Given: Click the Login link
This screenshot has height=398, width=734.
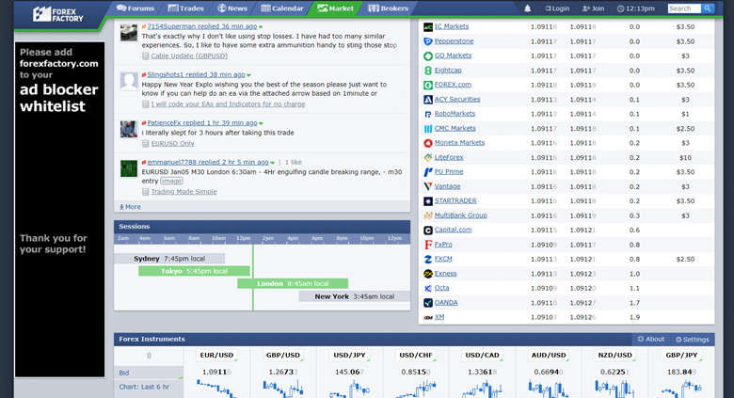Looking at the screenshot, I should coord(556,8).
